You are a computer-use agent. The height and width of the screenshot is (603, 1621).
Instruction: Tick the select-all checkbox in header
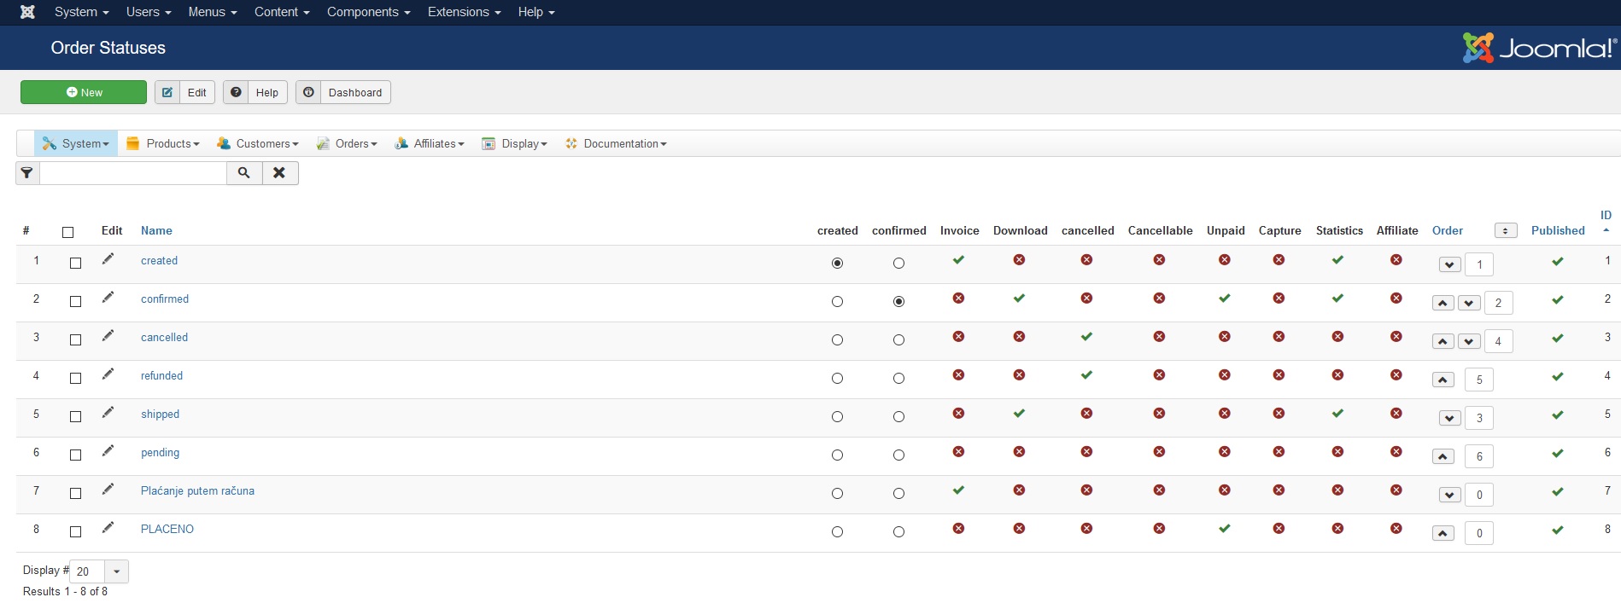pos(68,232)
